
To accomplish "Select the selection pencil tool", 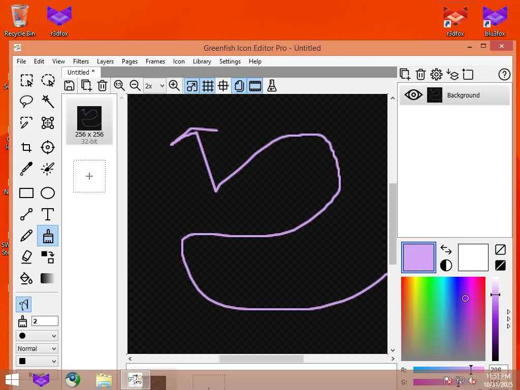I will (x=26, y=123).
